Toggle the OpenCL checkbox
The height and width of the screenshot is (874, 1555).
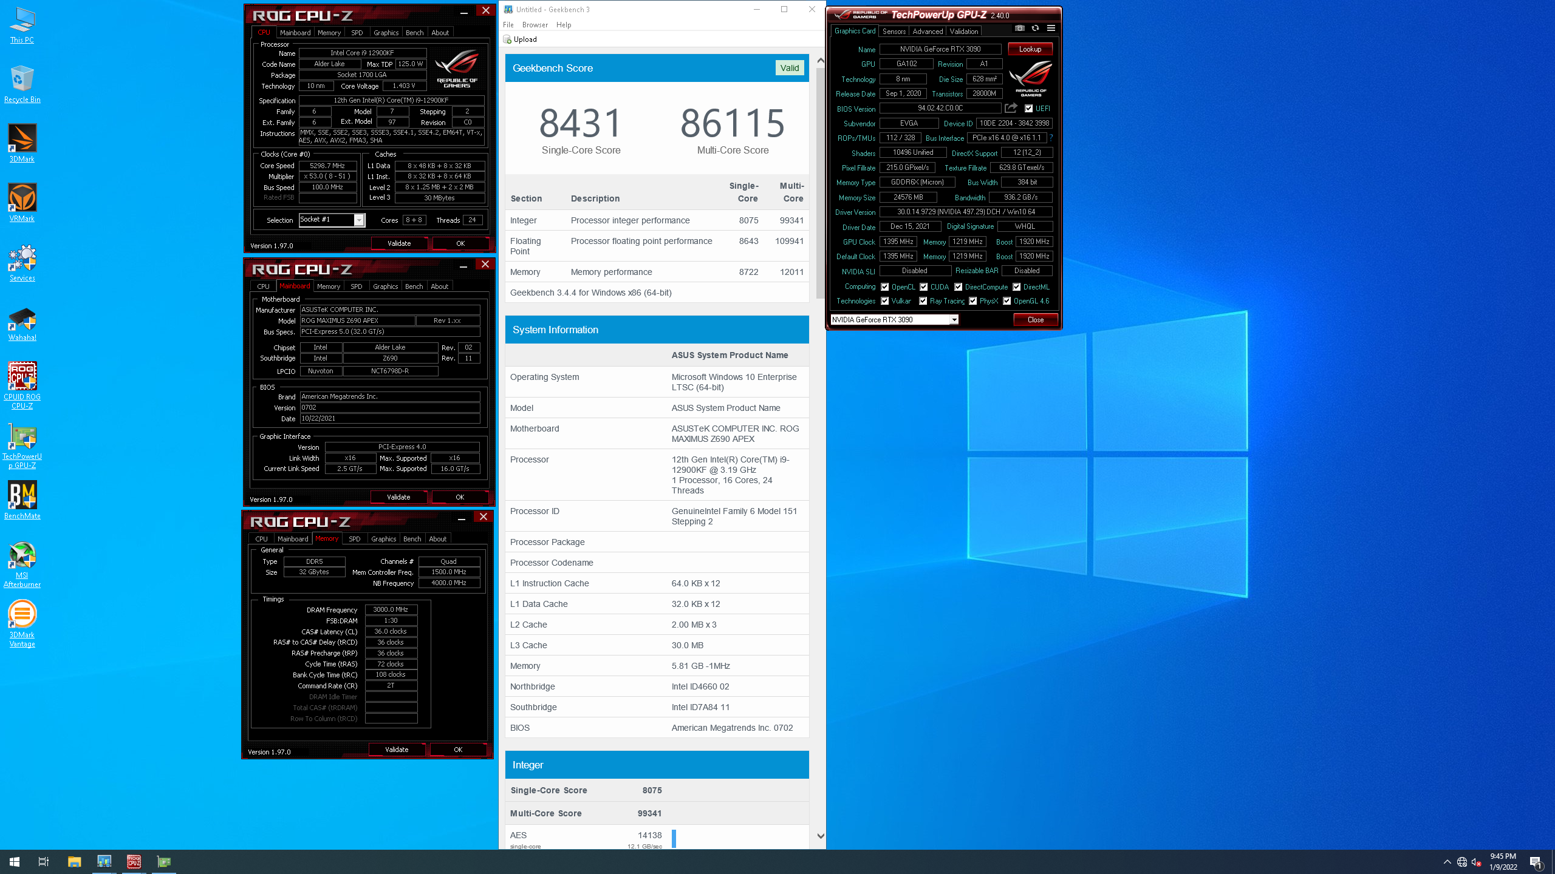point(884,287)
